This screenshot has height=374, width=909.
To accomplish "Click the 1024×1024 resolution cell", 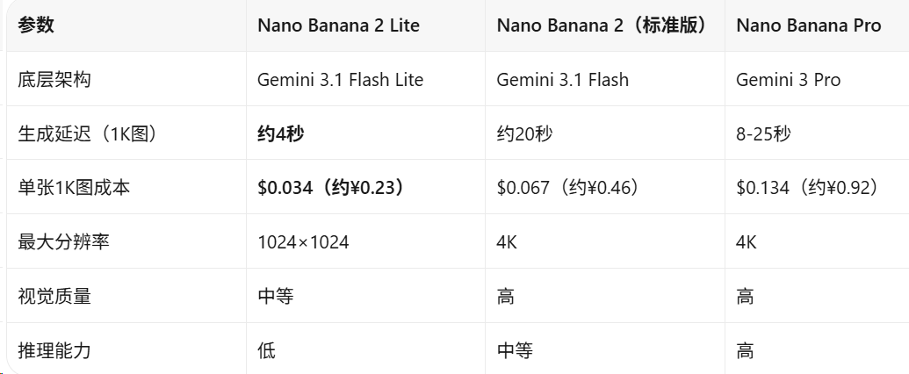I will click(x=303, y=241).
